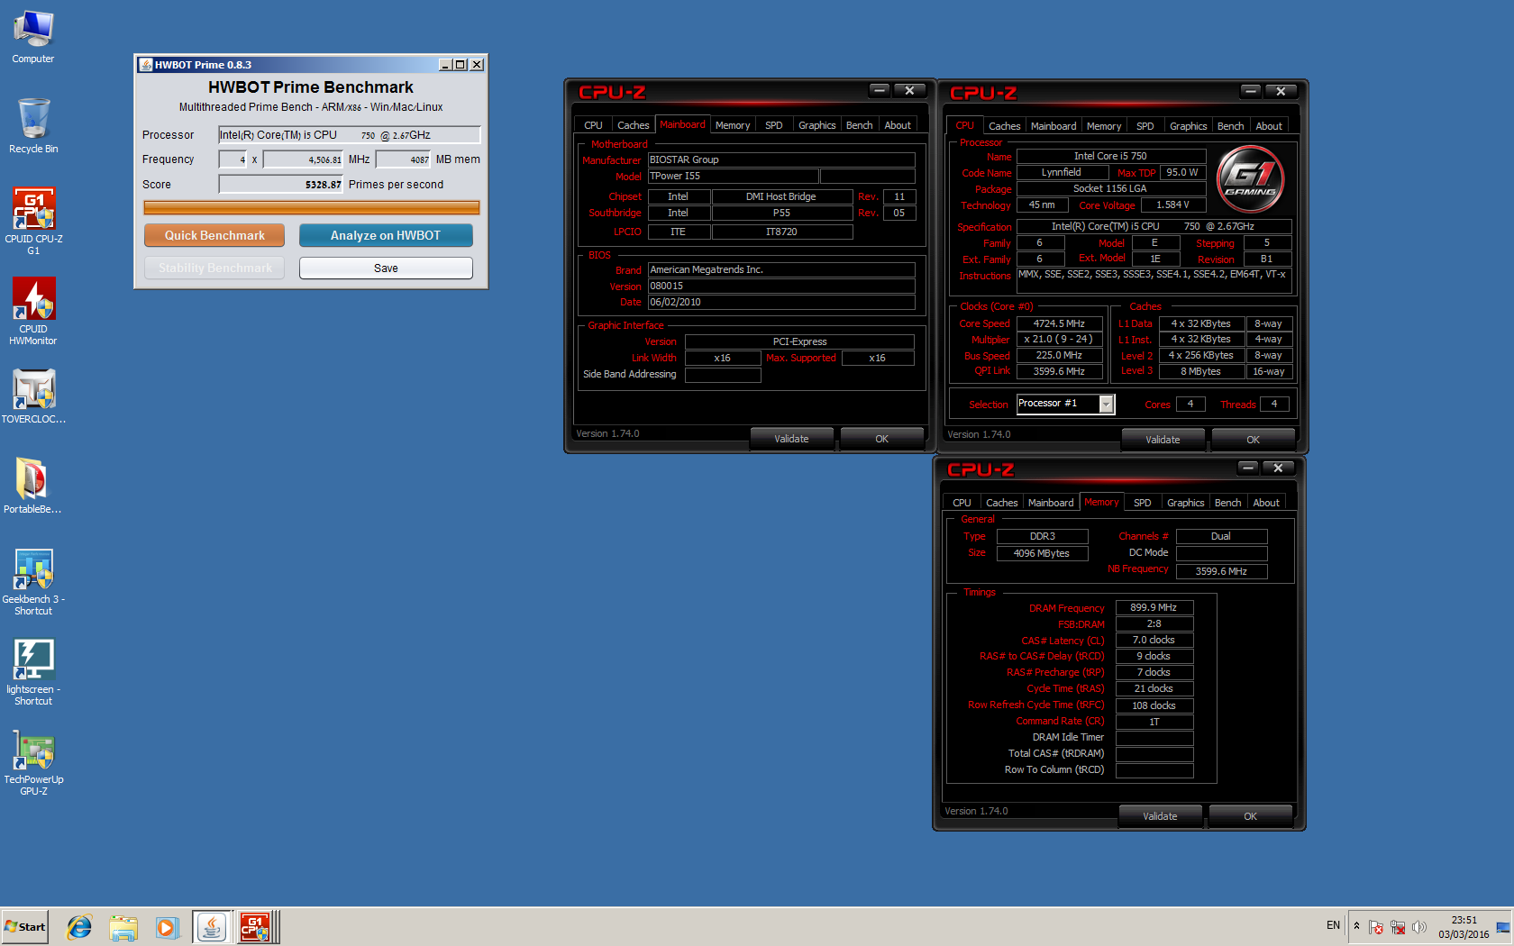
Task: Click the TPower I55 model field
Action: [x=733, y=176]
